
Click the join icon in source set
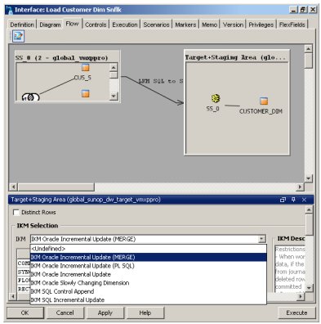coord(30,97)
